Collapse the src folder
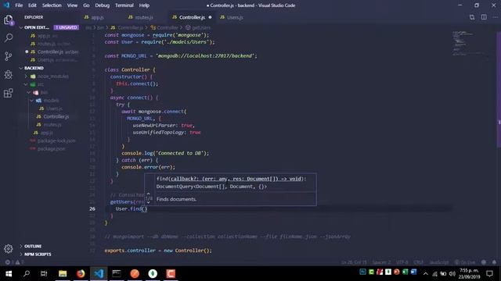This screenshot has height=281, width=501. pyautogui.click(x=26, y=84)
